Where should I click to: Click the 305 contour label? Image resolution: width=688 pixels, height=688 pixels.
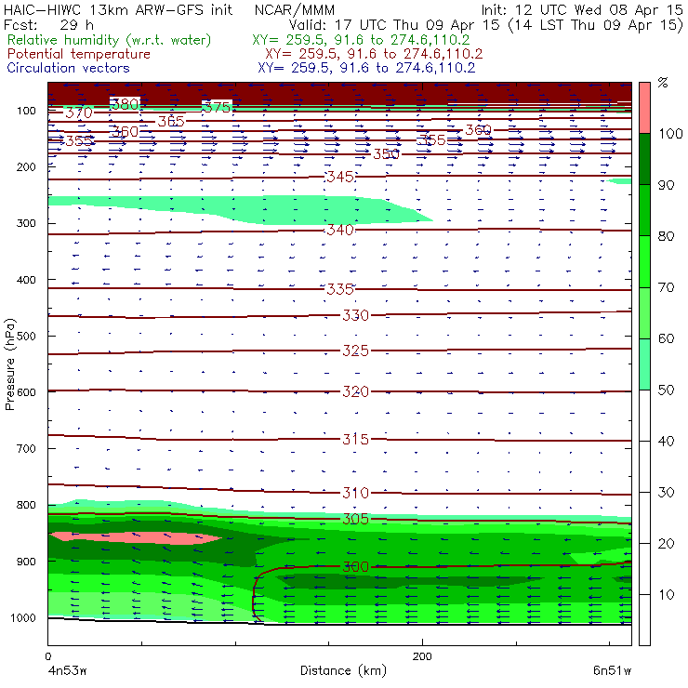click(355, 519)
